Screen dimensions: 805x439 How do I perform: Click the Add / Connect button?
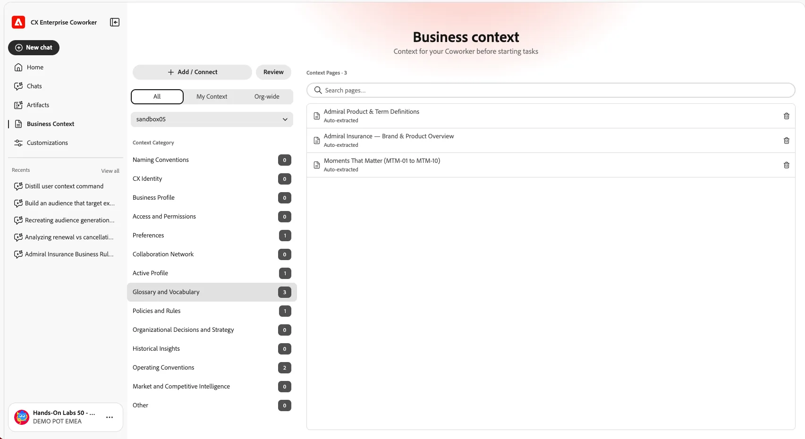[x=192, y=72]
